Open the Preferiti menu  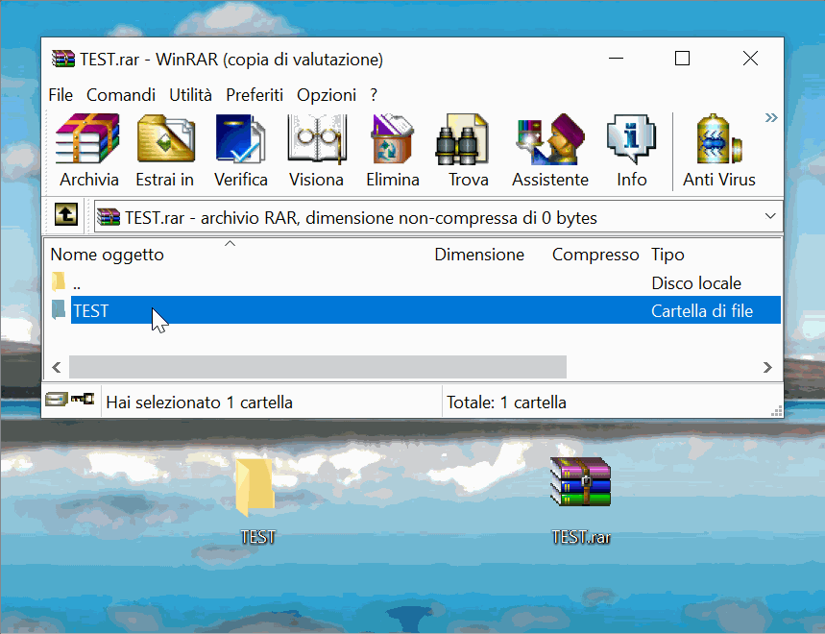coord(255,95)
